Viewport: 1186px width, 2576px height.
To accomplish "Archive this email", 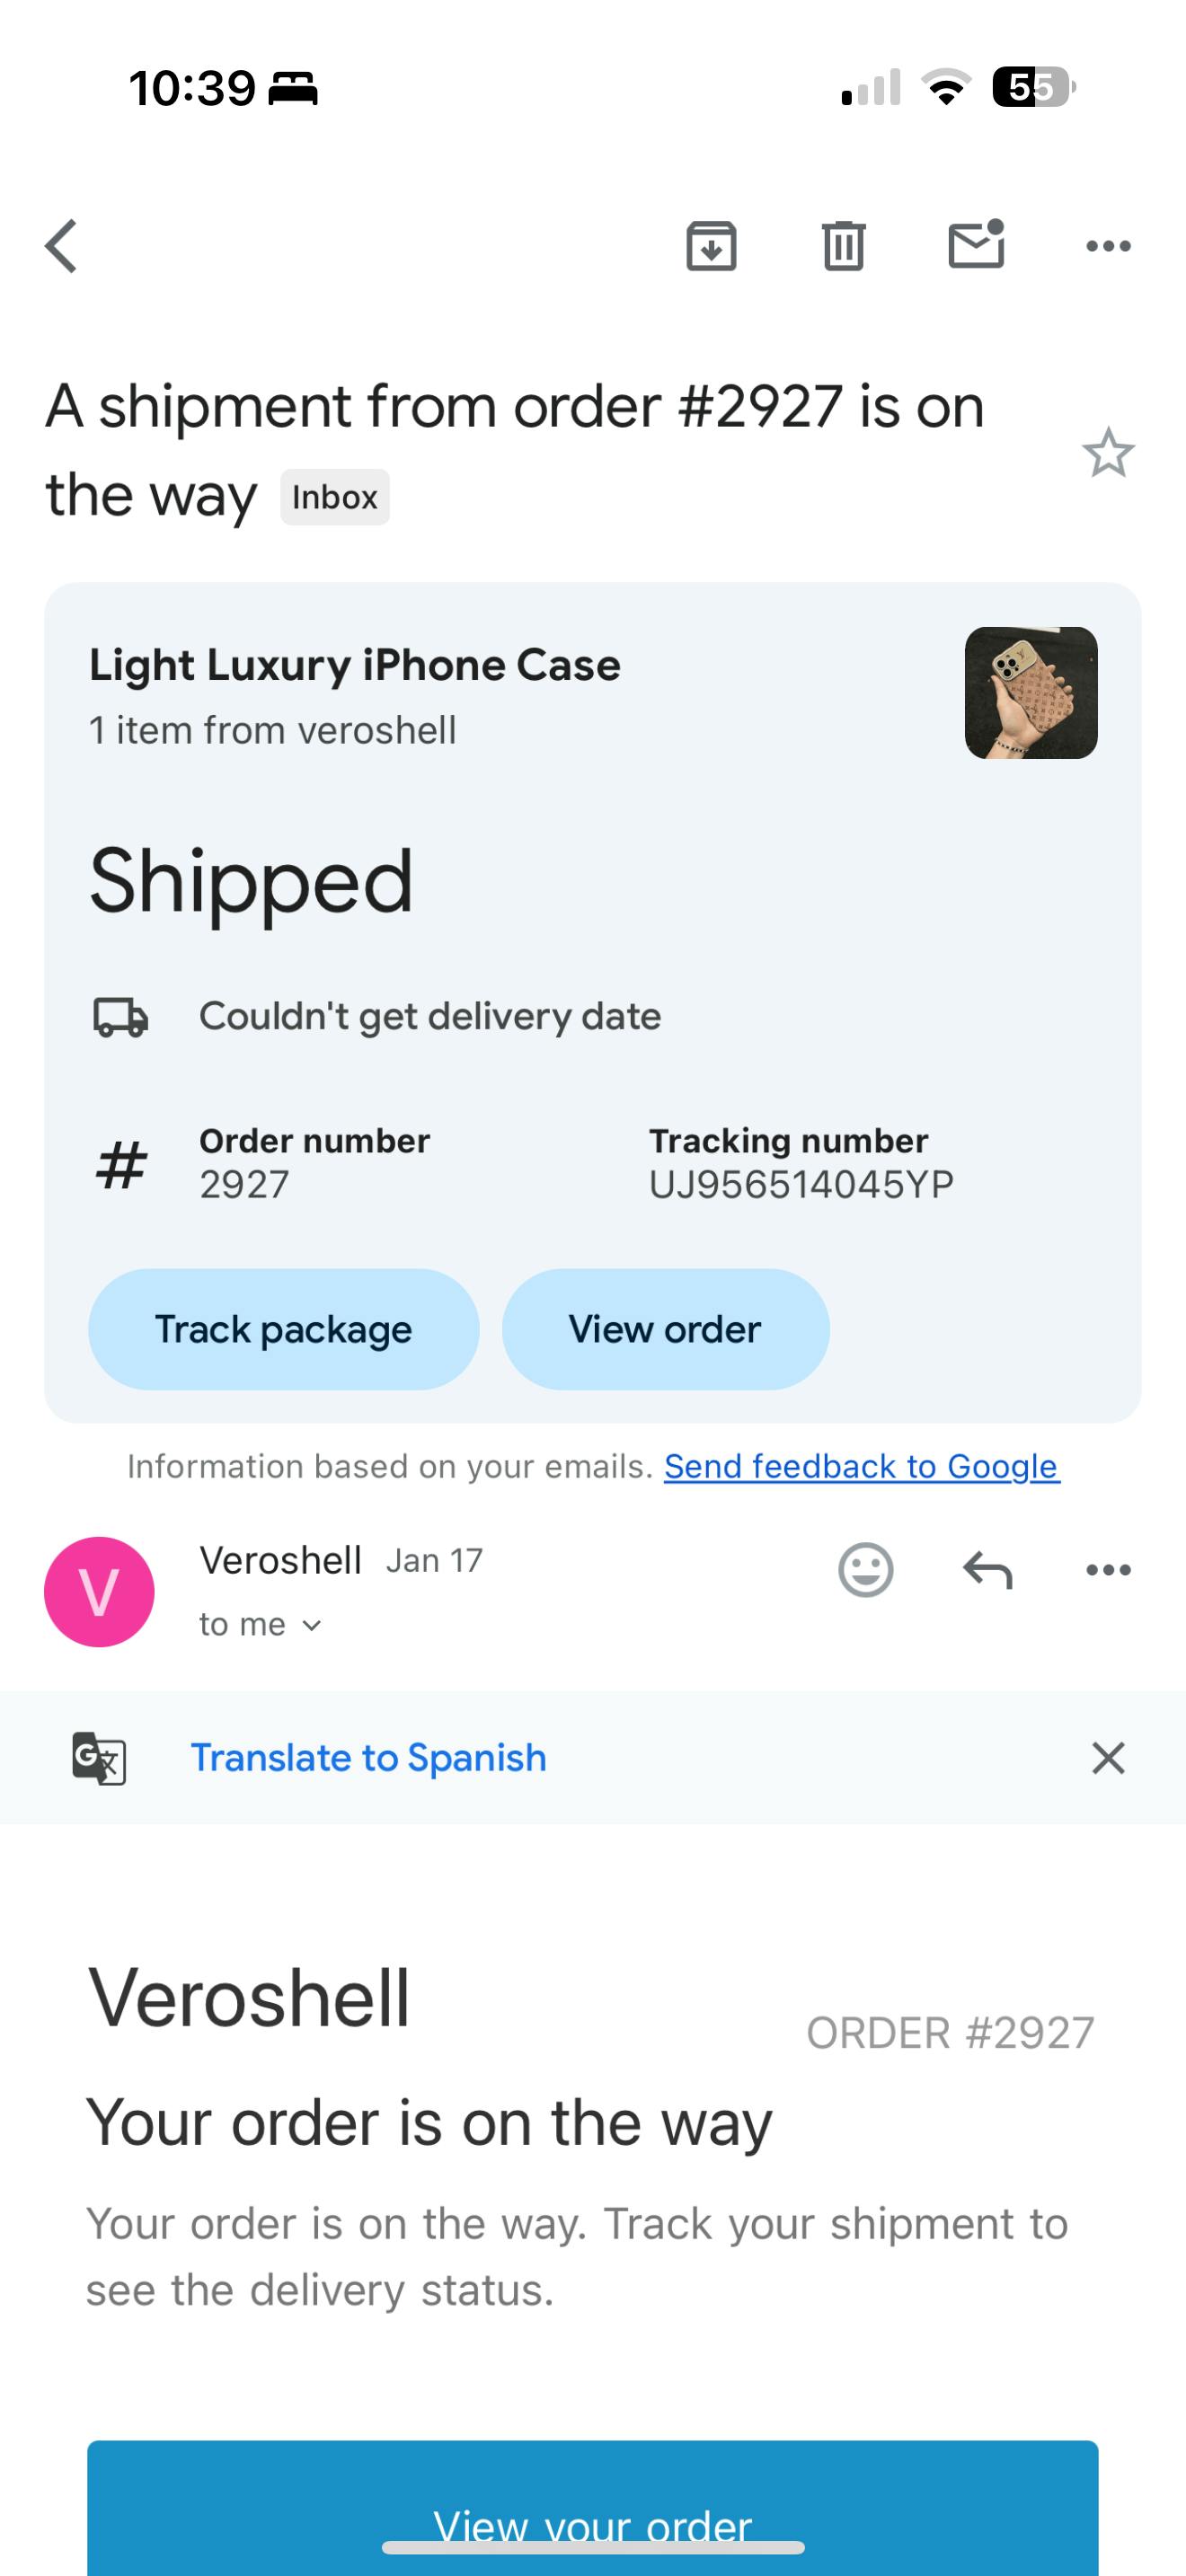I will 711,246.
